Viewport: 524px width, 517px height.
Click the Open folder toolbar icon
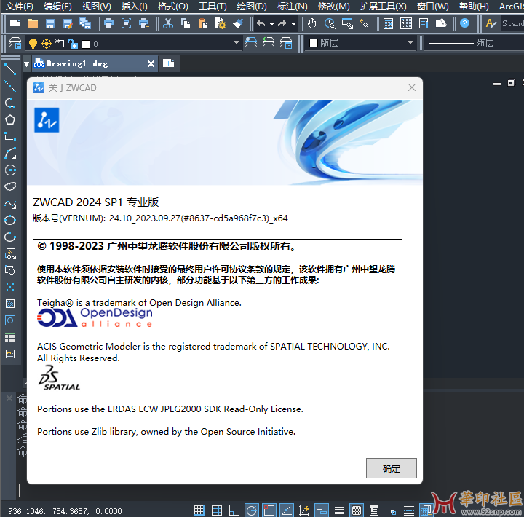click(33, 23)
